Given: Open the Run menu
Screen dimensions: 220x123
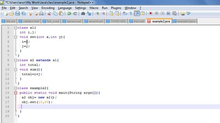Looking at the screenshot, I should click(104, 8).
